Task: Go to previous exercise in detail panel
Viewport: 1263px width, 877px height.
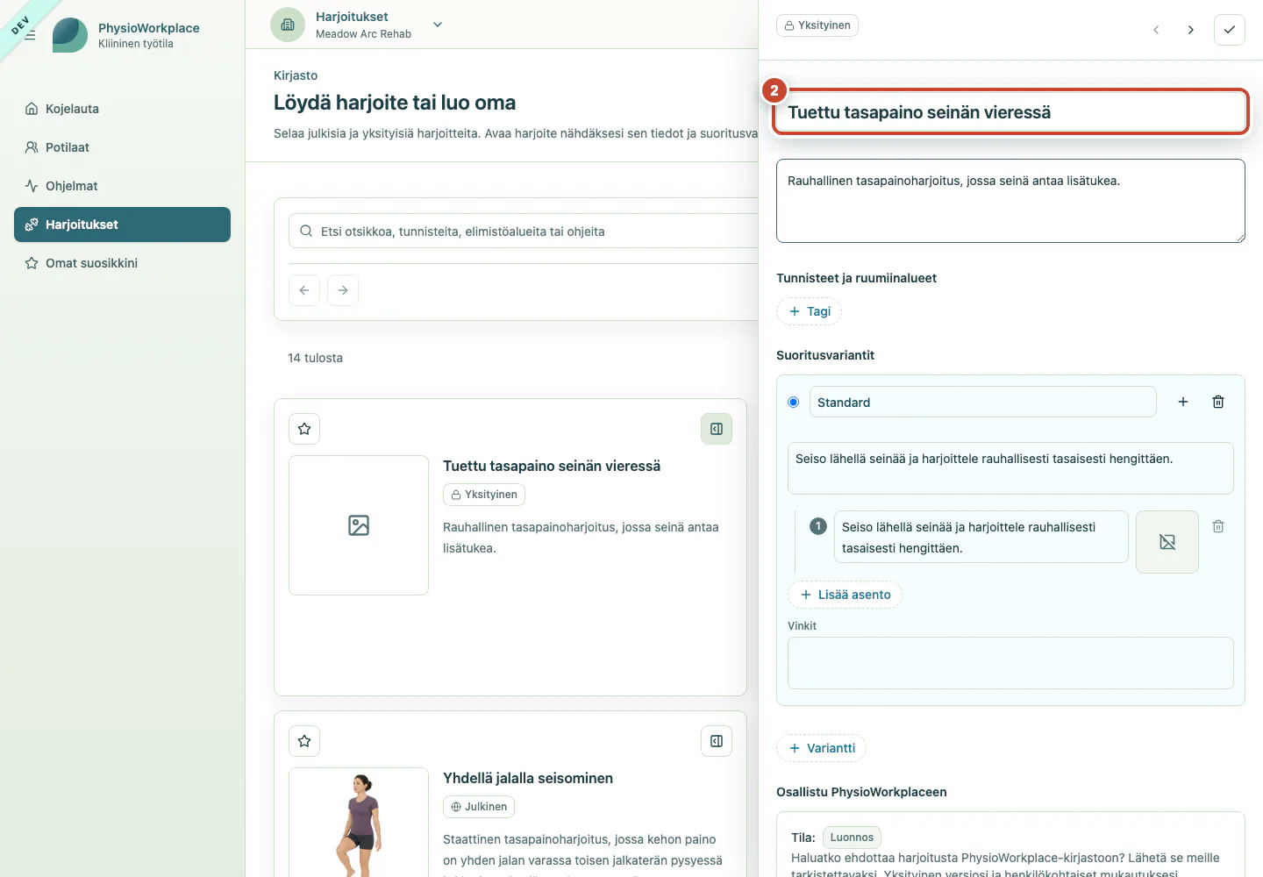Action: 1156,30
